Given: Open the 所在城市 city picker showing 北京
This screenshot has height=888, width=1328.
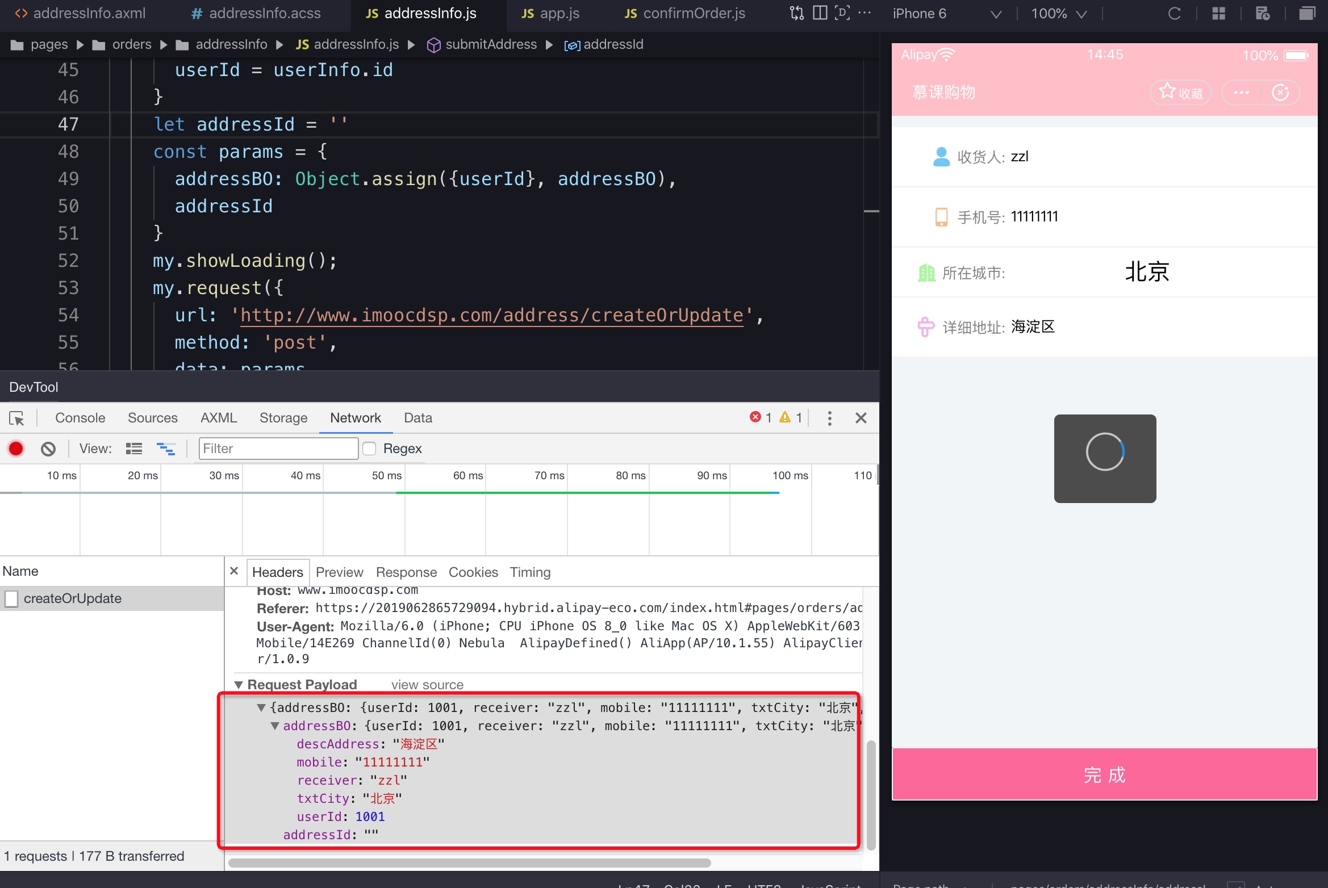Looking at the screenshot, I should point(1104,273).
